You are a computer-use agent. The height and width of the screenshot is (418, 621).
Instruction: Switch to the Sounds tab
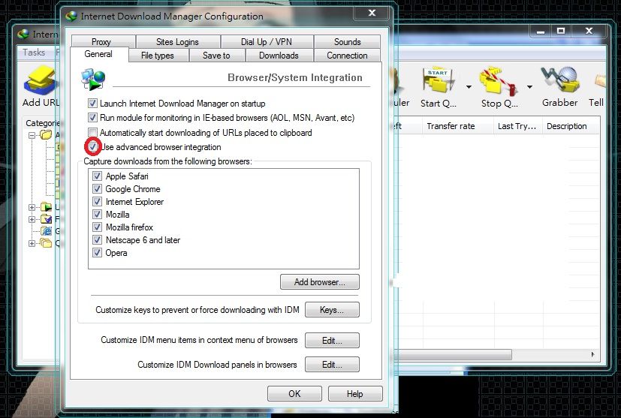tap(348, 41)
